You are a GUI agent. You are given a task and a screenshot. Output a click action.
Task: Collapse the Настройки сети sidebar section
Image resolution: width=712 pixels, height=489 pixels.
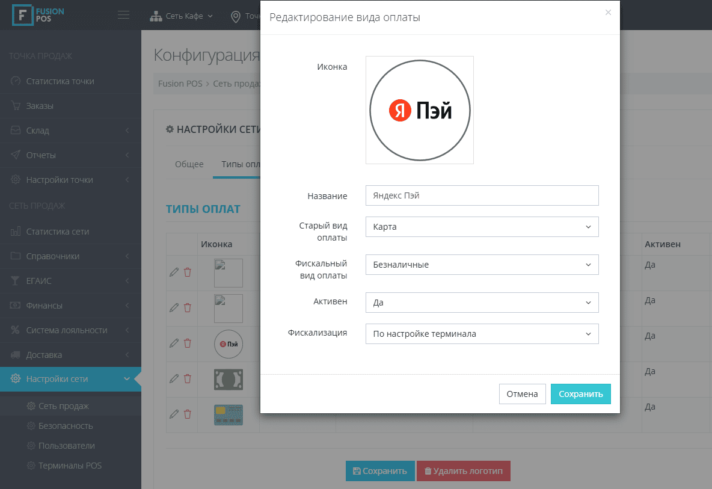pos(70,379)
